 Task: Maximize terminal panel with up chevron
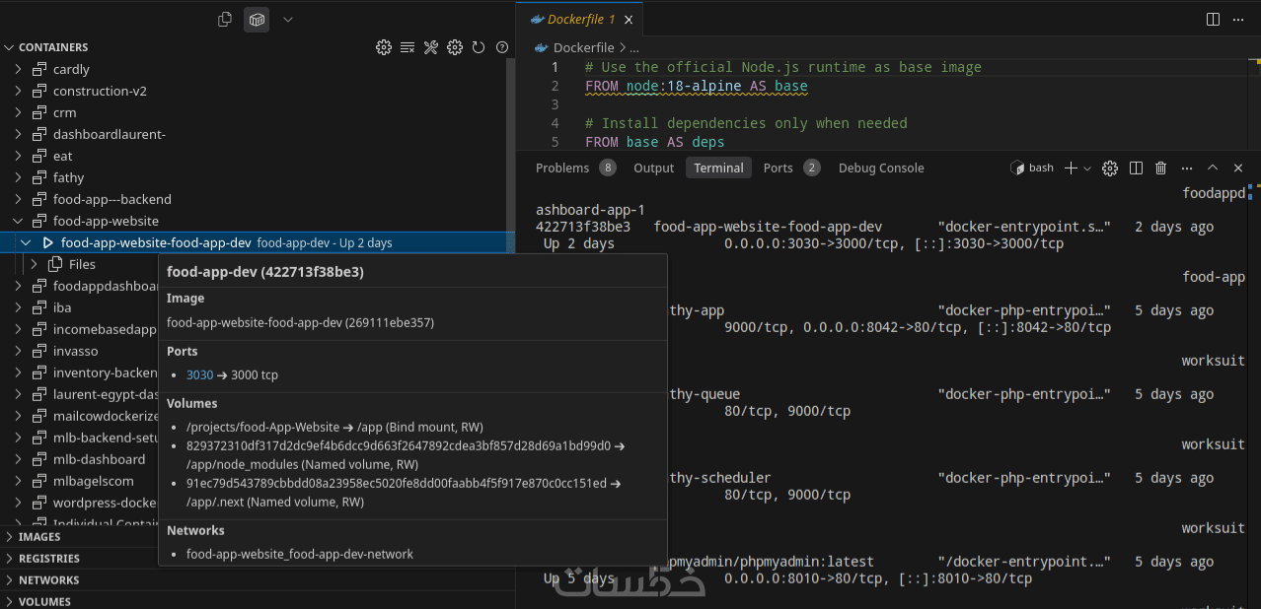(x=1213, y=169)
